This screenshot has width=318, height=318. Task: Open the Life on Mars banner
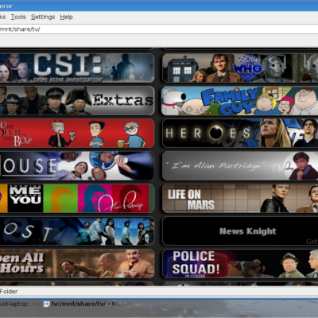(x=240, y=199)
